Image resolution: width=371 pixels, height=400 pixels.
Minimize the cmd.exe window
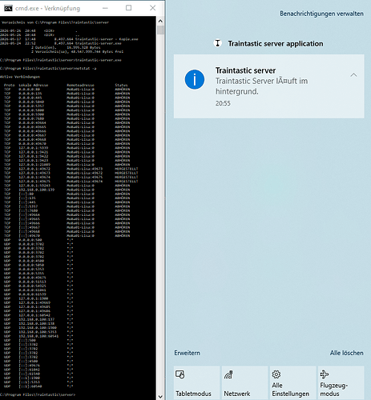[x=105, y=8]
